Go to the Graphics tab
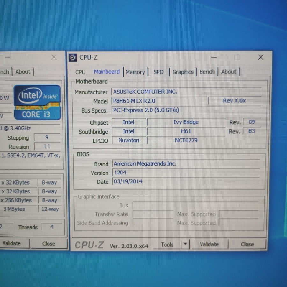 (x=183, y=72)
